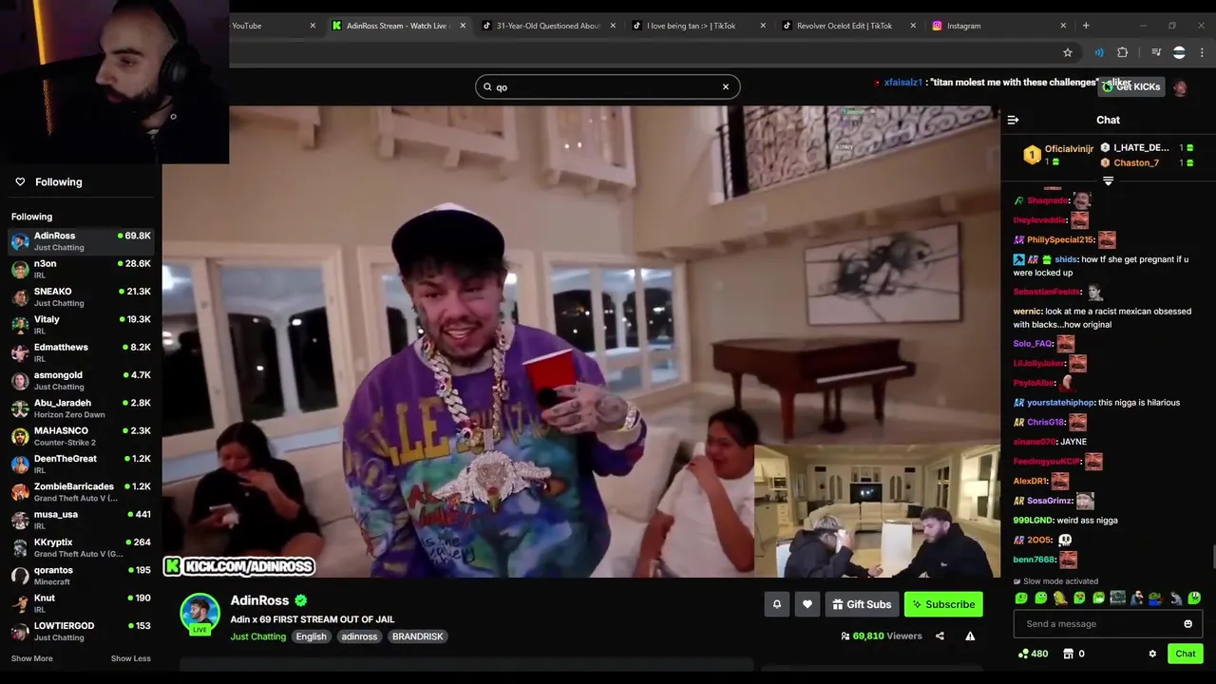Open Vitaly channel in sidebar
This screenshot has width=1216, height=684.
[x=81, y=325]
